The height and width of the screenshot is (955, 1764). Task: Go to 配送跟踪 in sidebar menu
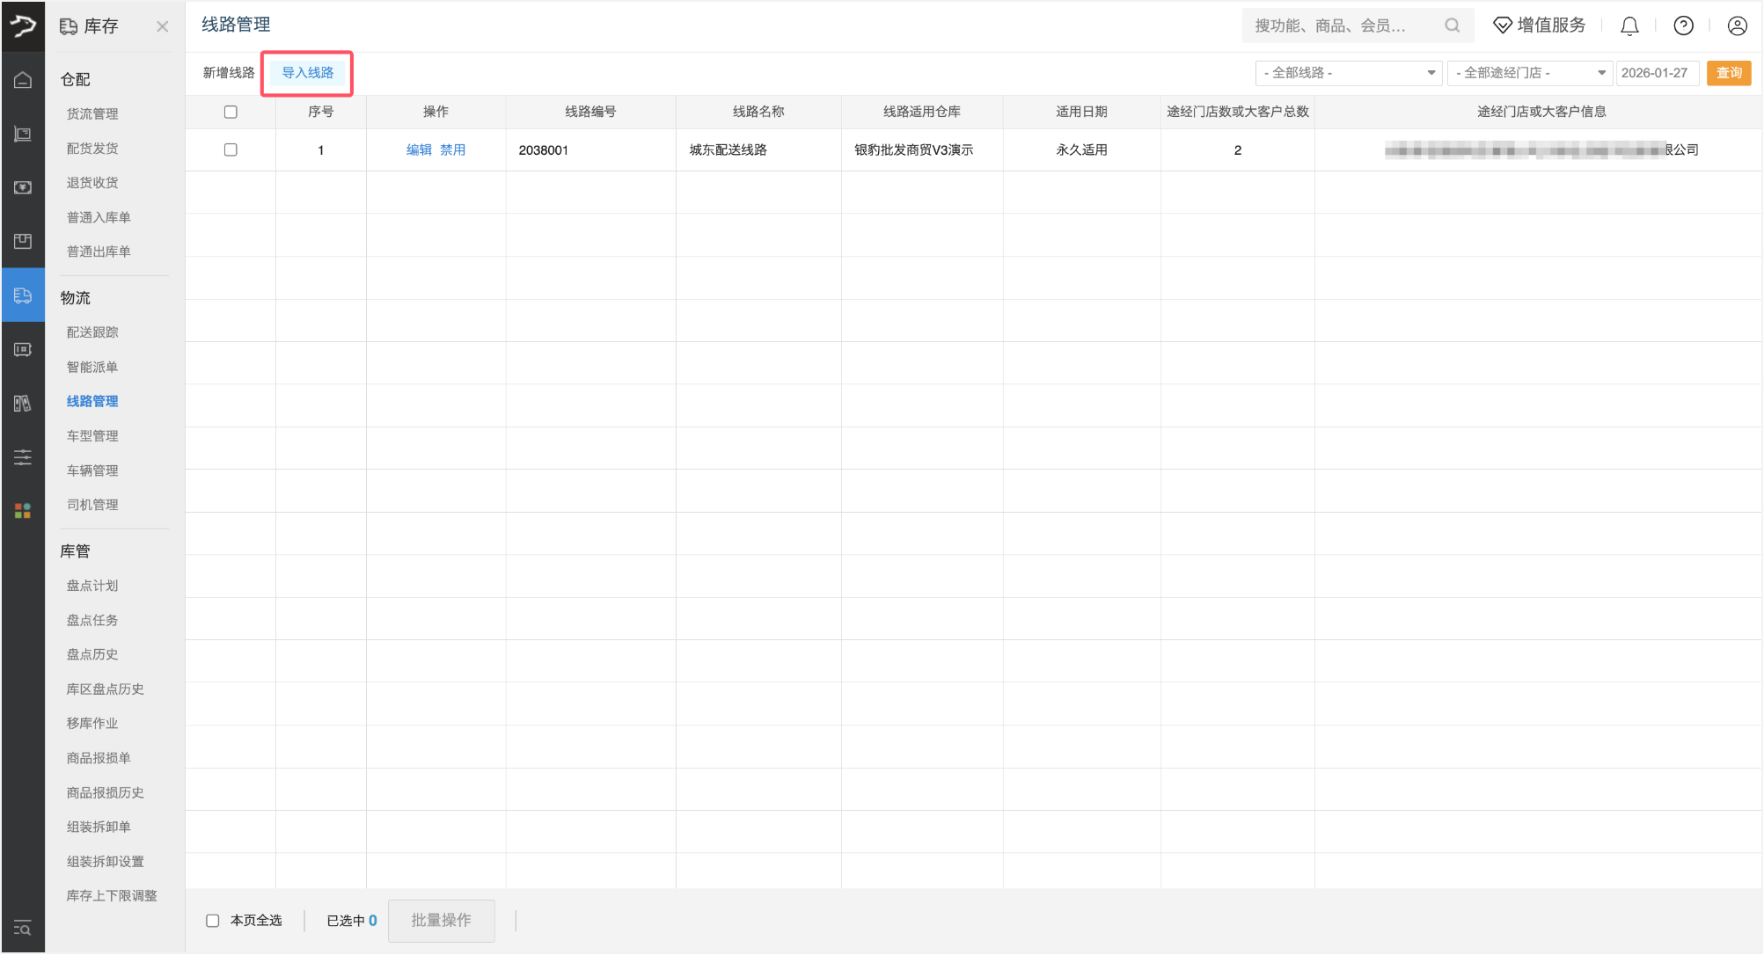point(92,332)
